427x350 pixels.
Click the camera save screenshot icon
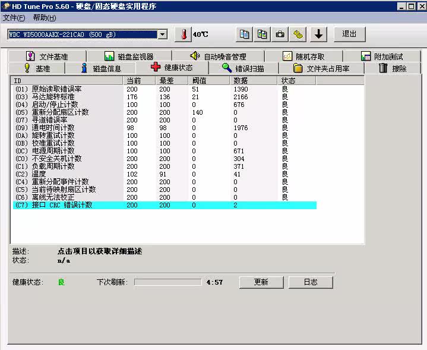[280, 34]
